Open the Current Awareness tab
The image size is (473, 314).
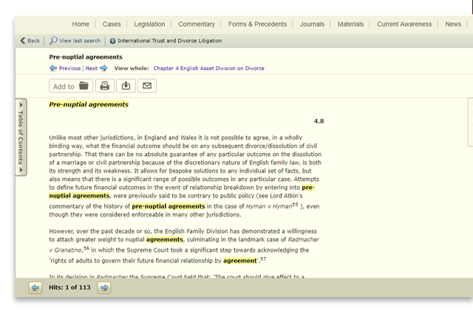404,24
